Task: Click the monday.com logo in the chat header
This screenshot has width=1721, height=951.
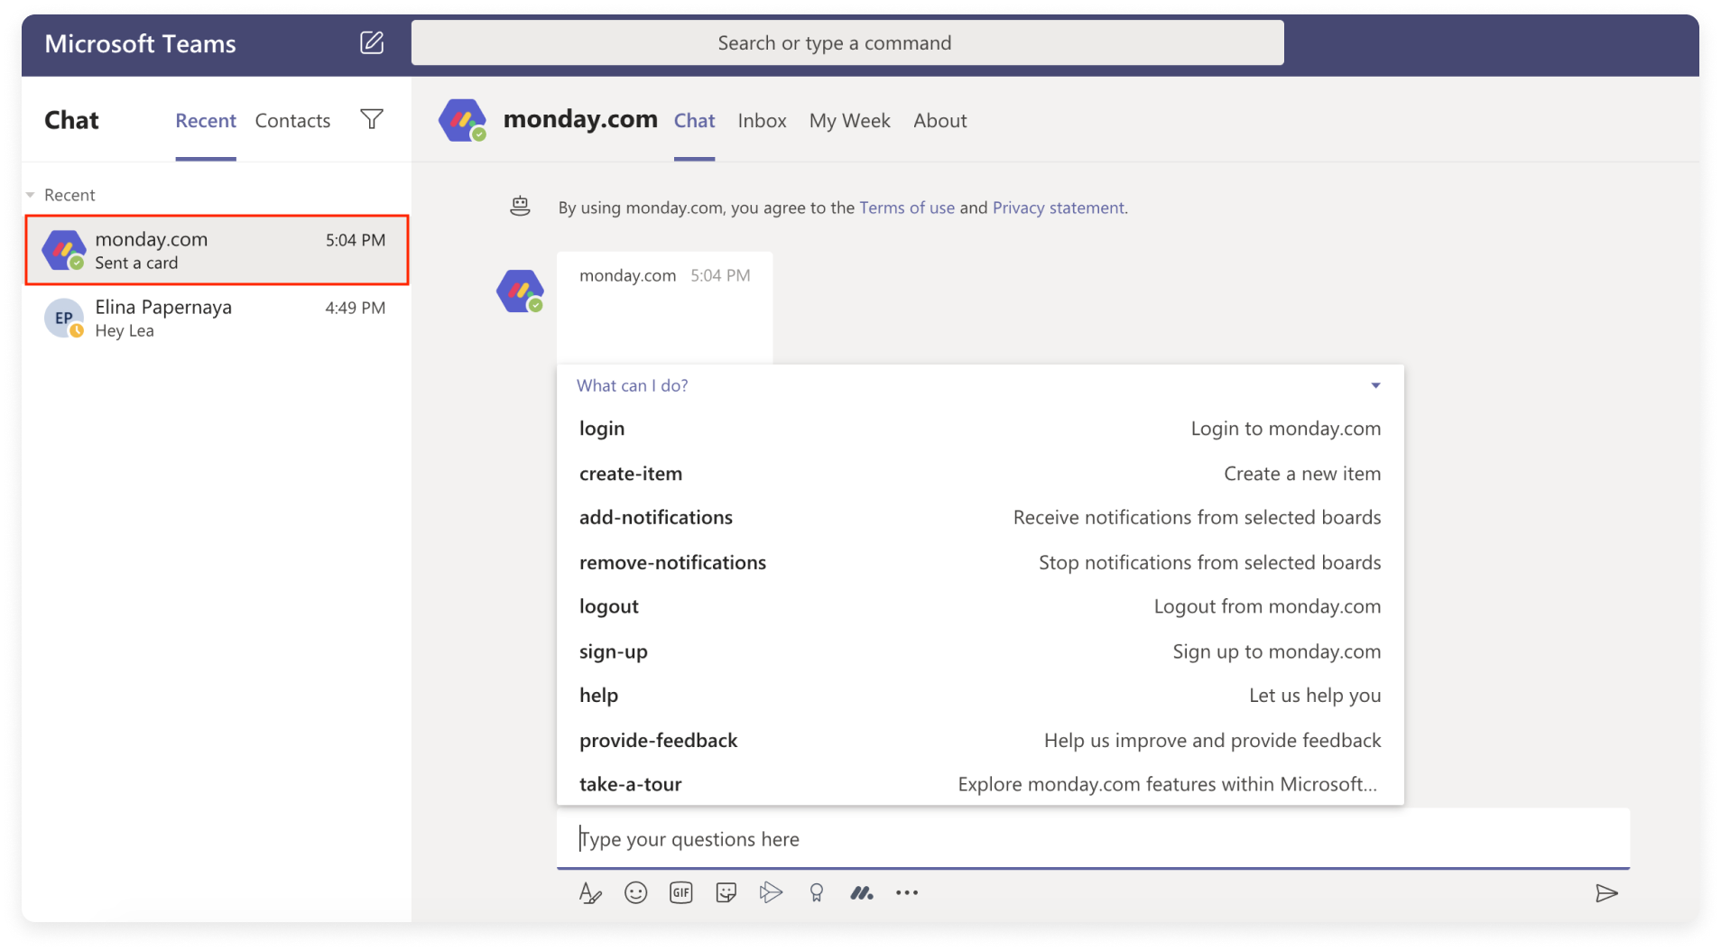Action: tap(462, 120)
